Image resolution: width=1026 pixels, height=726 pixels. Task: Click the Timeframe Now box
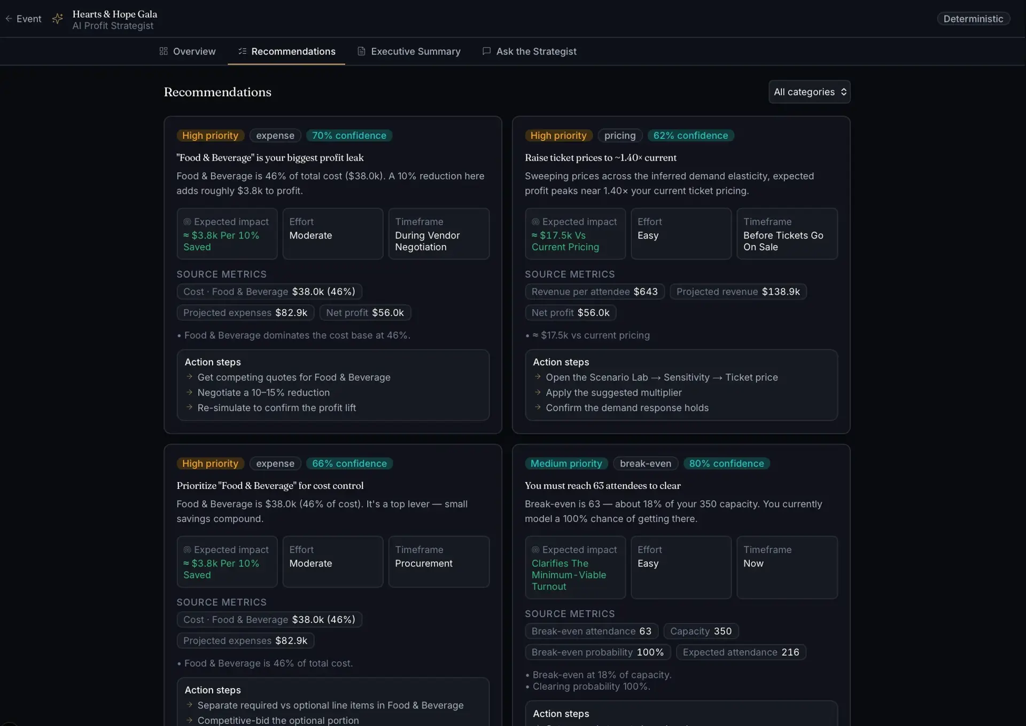click(787, 567)
